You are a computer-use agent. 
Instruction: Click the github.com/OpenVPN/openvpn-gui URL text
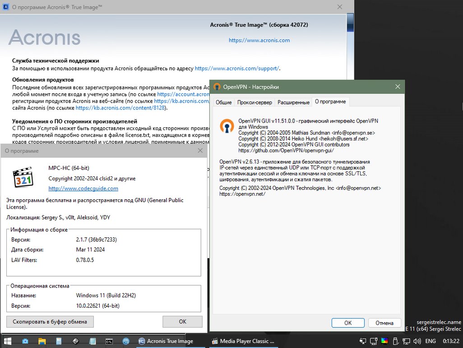(286, 150)
